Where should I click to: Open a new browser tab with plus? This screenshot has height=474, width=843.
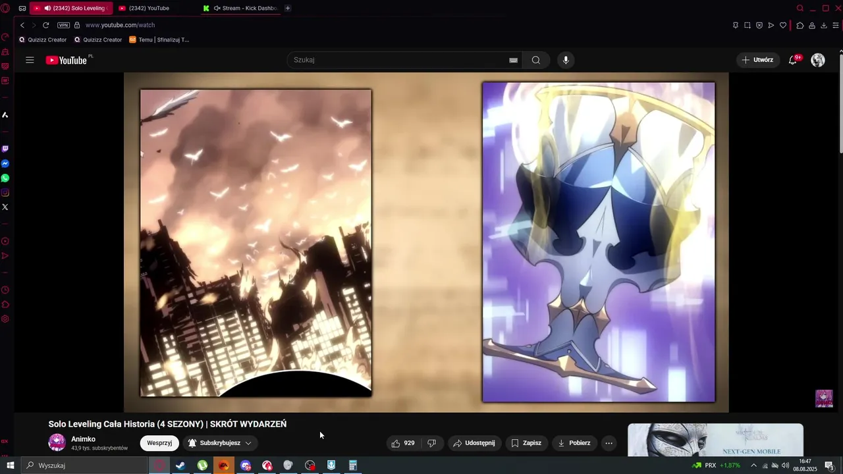click(x=288, y=8)
